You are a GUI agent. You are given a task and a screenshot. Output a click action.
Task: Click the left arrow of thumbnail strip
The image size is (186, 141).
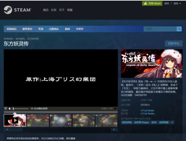[x=7, y=129]
